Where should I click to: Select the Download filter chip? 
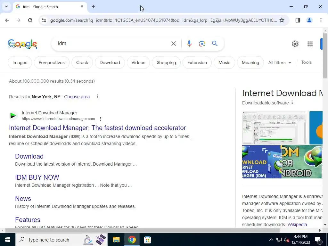point(110,62)
